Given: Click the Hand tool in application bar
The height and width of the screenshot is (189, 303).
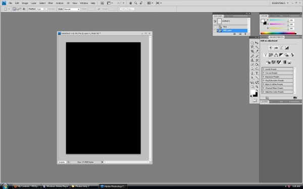Looking at the screenshot, I should tap(130, 3).
